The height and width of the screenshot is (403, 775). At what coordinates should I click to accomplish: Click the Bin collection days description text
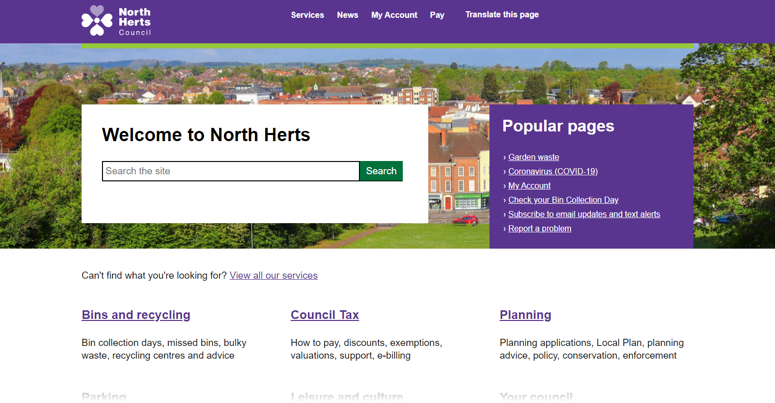(x=164, y=349)
